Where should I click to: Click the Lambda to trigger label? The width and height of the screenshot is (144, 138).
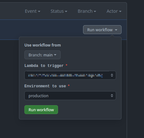(44, 66)
